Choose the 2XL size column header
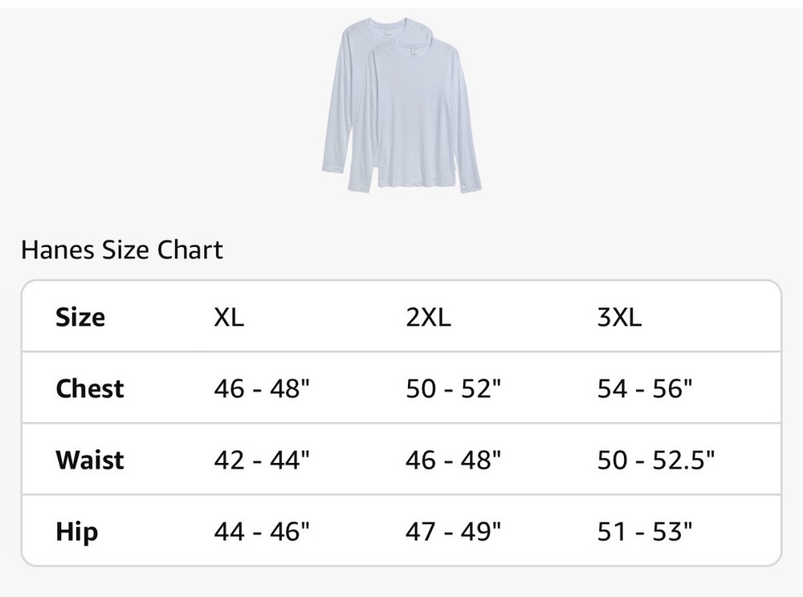 (x=429, y=317)
